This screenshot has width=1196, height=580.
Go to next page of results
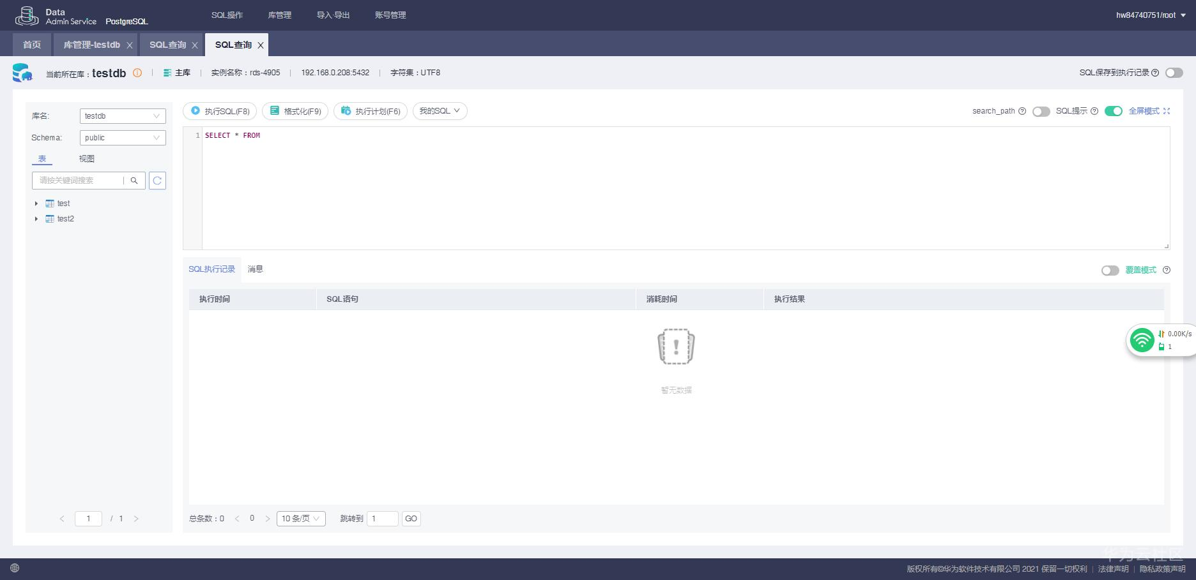268,519
